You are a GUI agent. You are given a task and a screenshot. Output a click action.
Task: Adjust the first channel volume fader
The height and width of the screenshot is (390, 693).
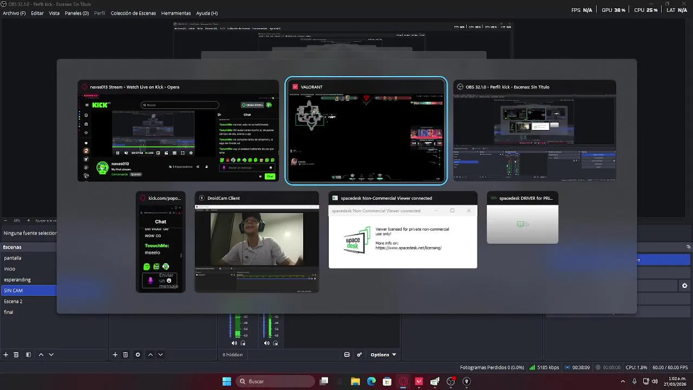coord(230,325)
